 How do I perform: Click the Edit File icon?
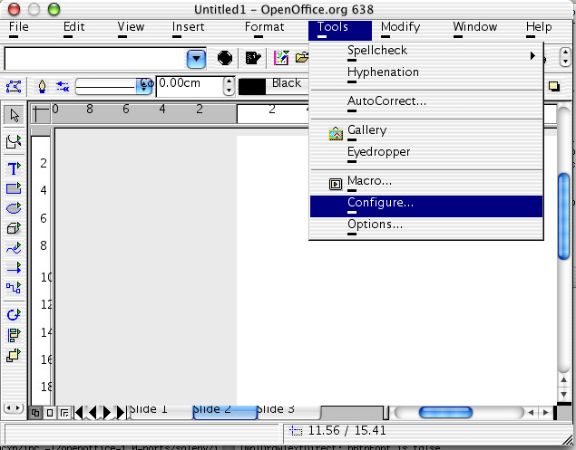(x=253, y=58)
